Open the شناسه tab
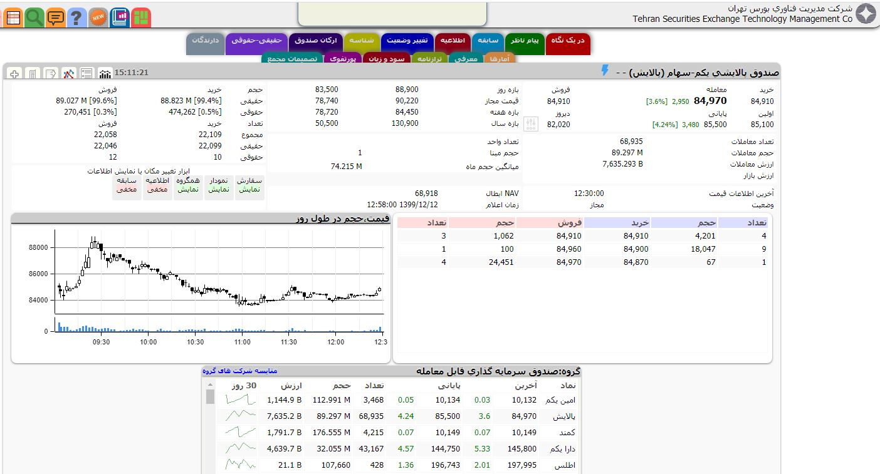880x474 pixels. click(x=362, y=43)
